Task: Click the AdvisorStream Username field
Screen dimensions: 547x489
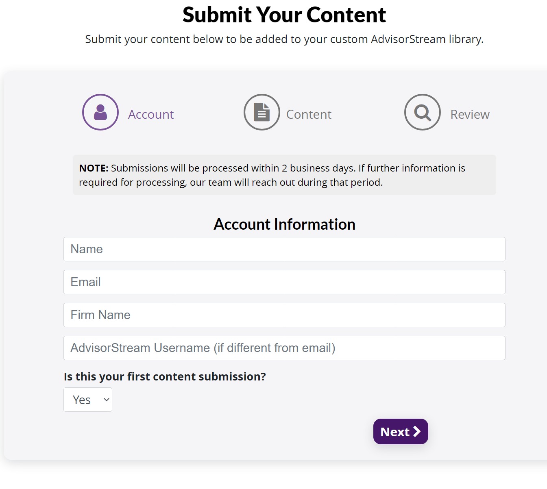Action: click(284, 348)
